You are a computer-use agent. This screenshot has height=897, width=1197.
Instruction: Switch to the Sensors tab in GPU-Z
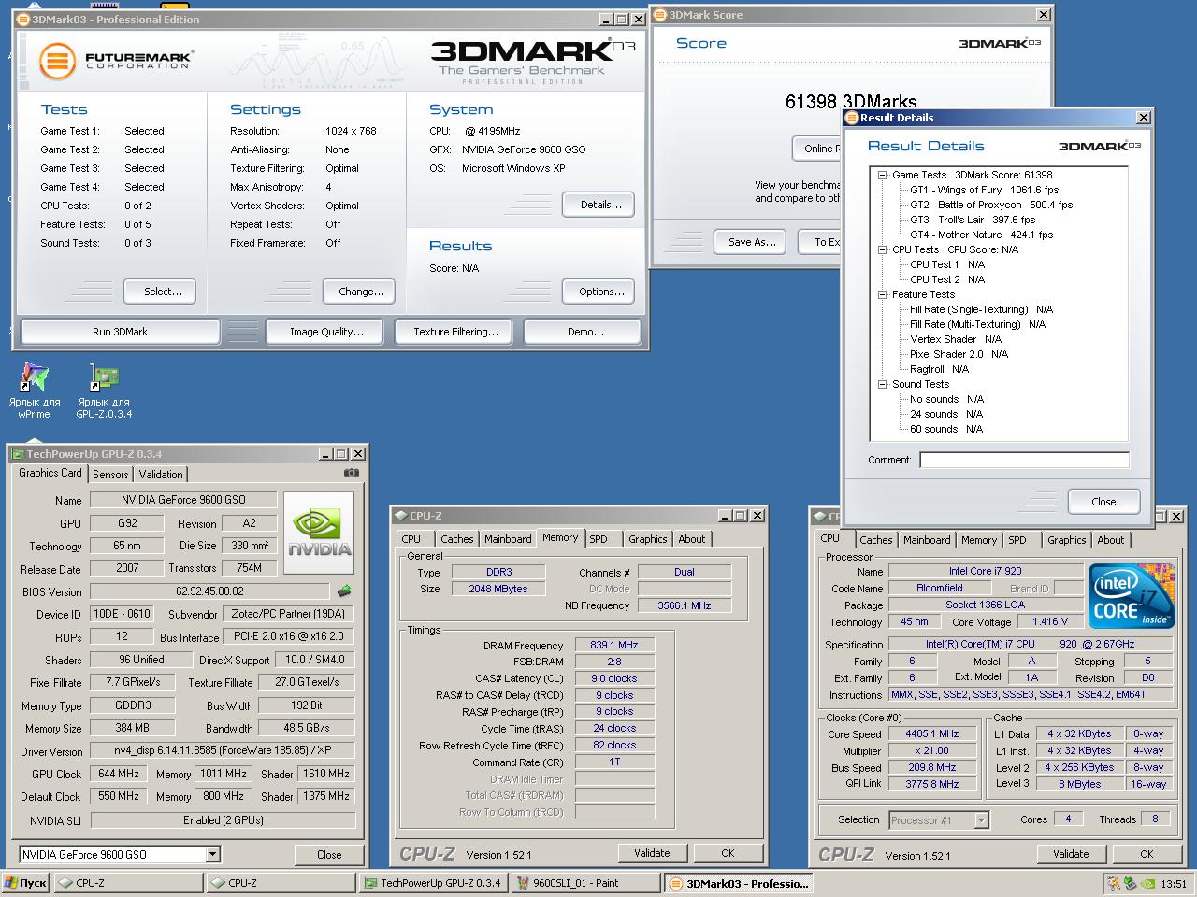coord(110,475)
